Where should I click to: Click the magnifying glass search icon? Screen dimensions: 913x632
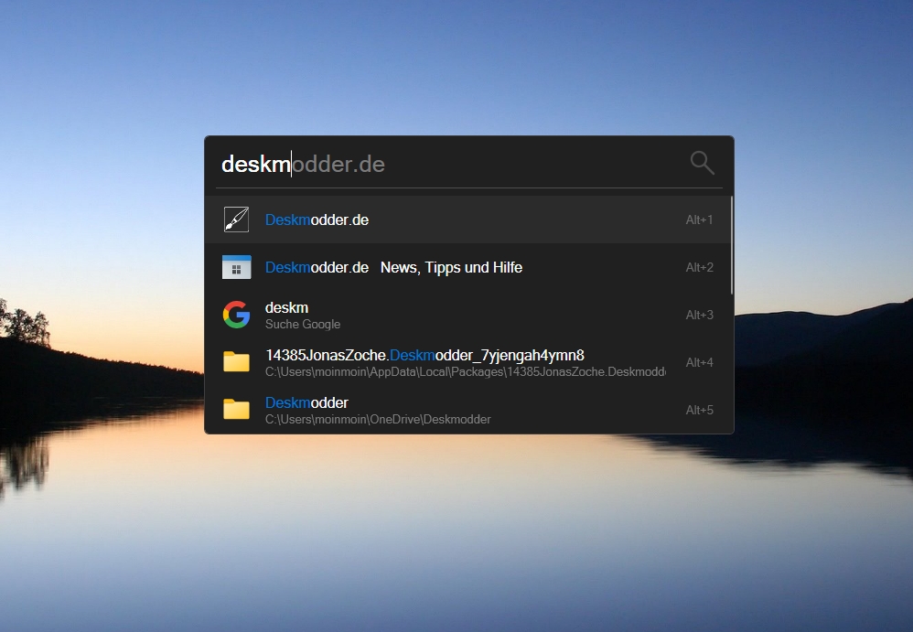point(703,163)
